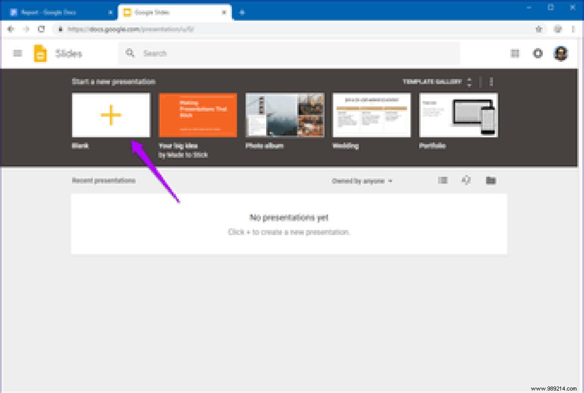Open a new browser tab

tap(243, 12)
